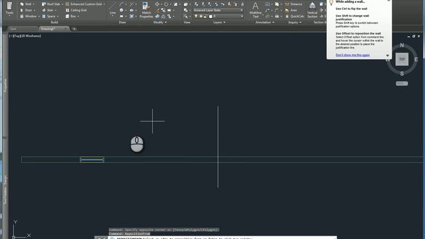The width and height of the screenshot is (425, 239).
Task: Toggle layer lock icon
Action: coord(205,17)
